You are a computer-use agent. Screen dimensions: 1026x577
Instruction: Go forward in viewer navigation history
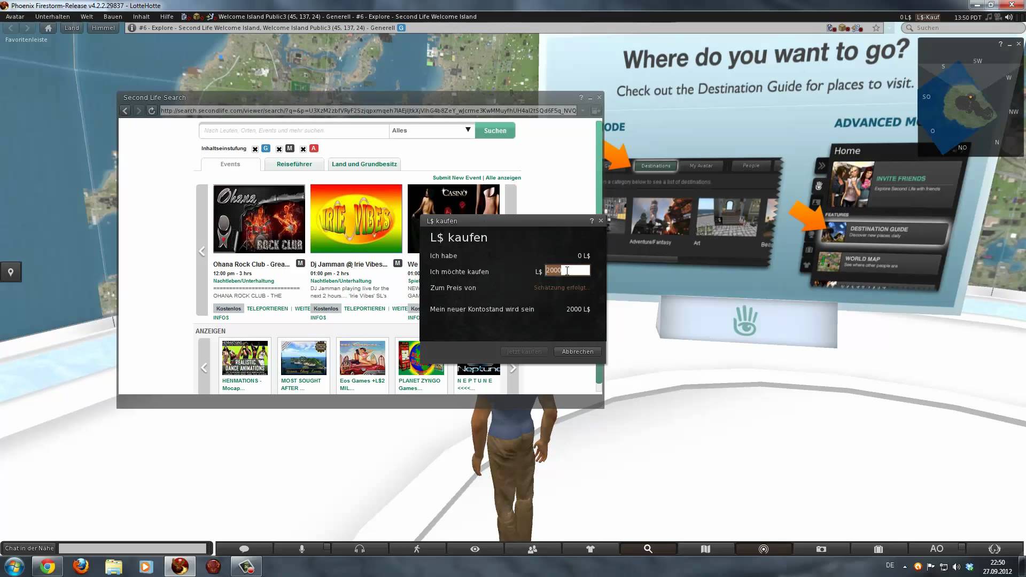[27, 28]
